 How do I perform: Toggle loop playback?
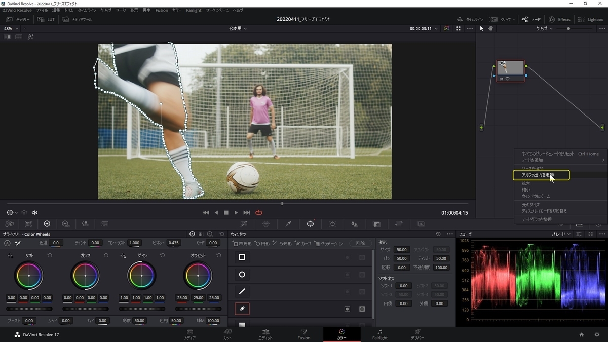[259, 213]
